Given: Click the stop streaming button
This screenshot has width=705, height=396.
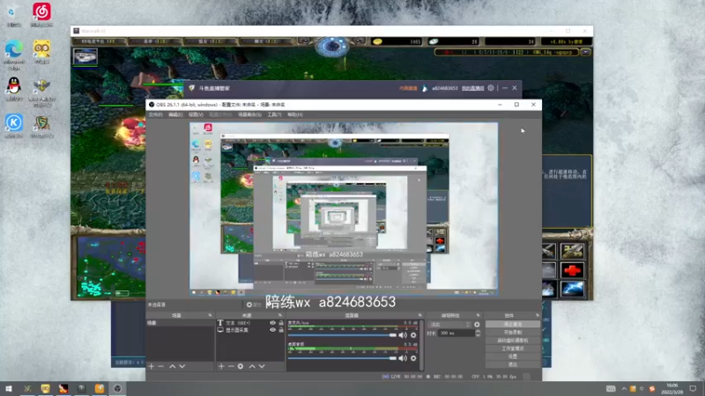Looking at the screenshot, I should click(x=513, y=324).
